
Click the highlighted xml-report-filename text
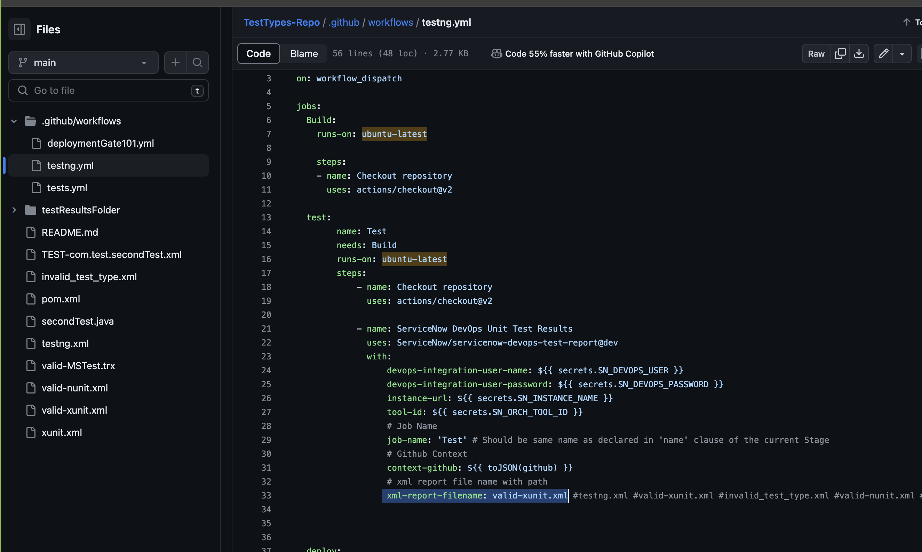475,495
